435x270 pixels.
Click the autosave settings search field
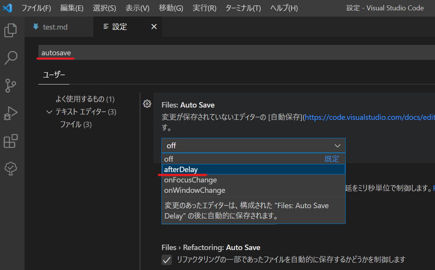tap(236, 53)
